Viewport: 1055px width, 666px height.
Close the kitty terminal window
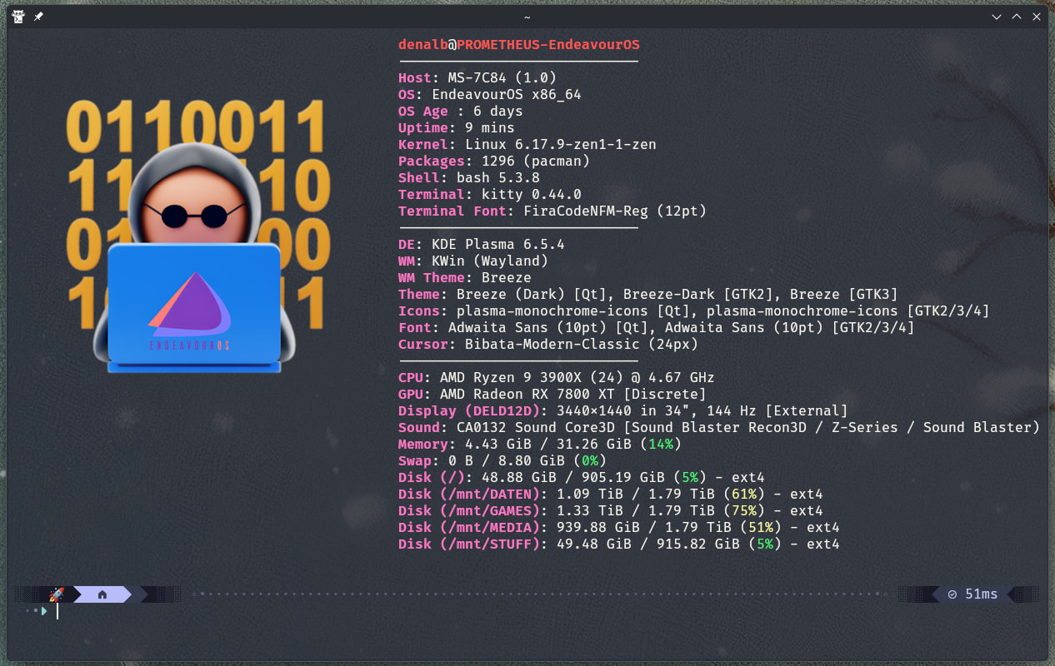pyautogui.click(x=1037, y=17)
